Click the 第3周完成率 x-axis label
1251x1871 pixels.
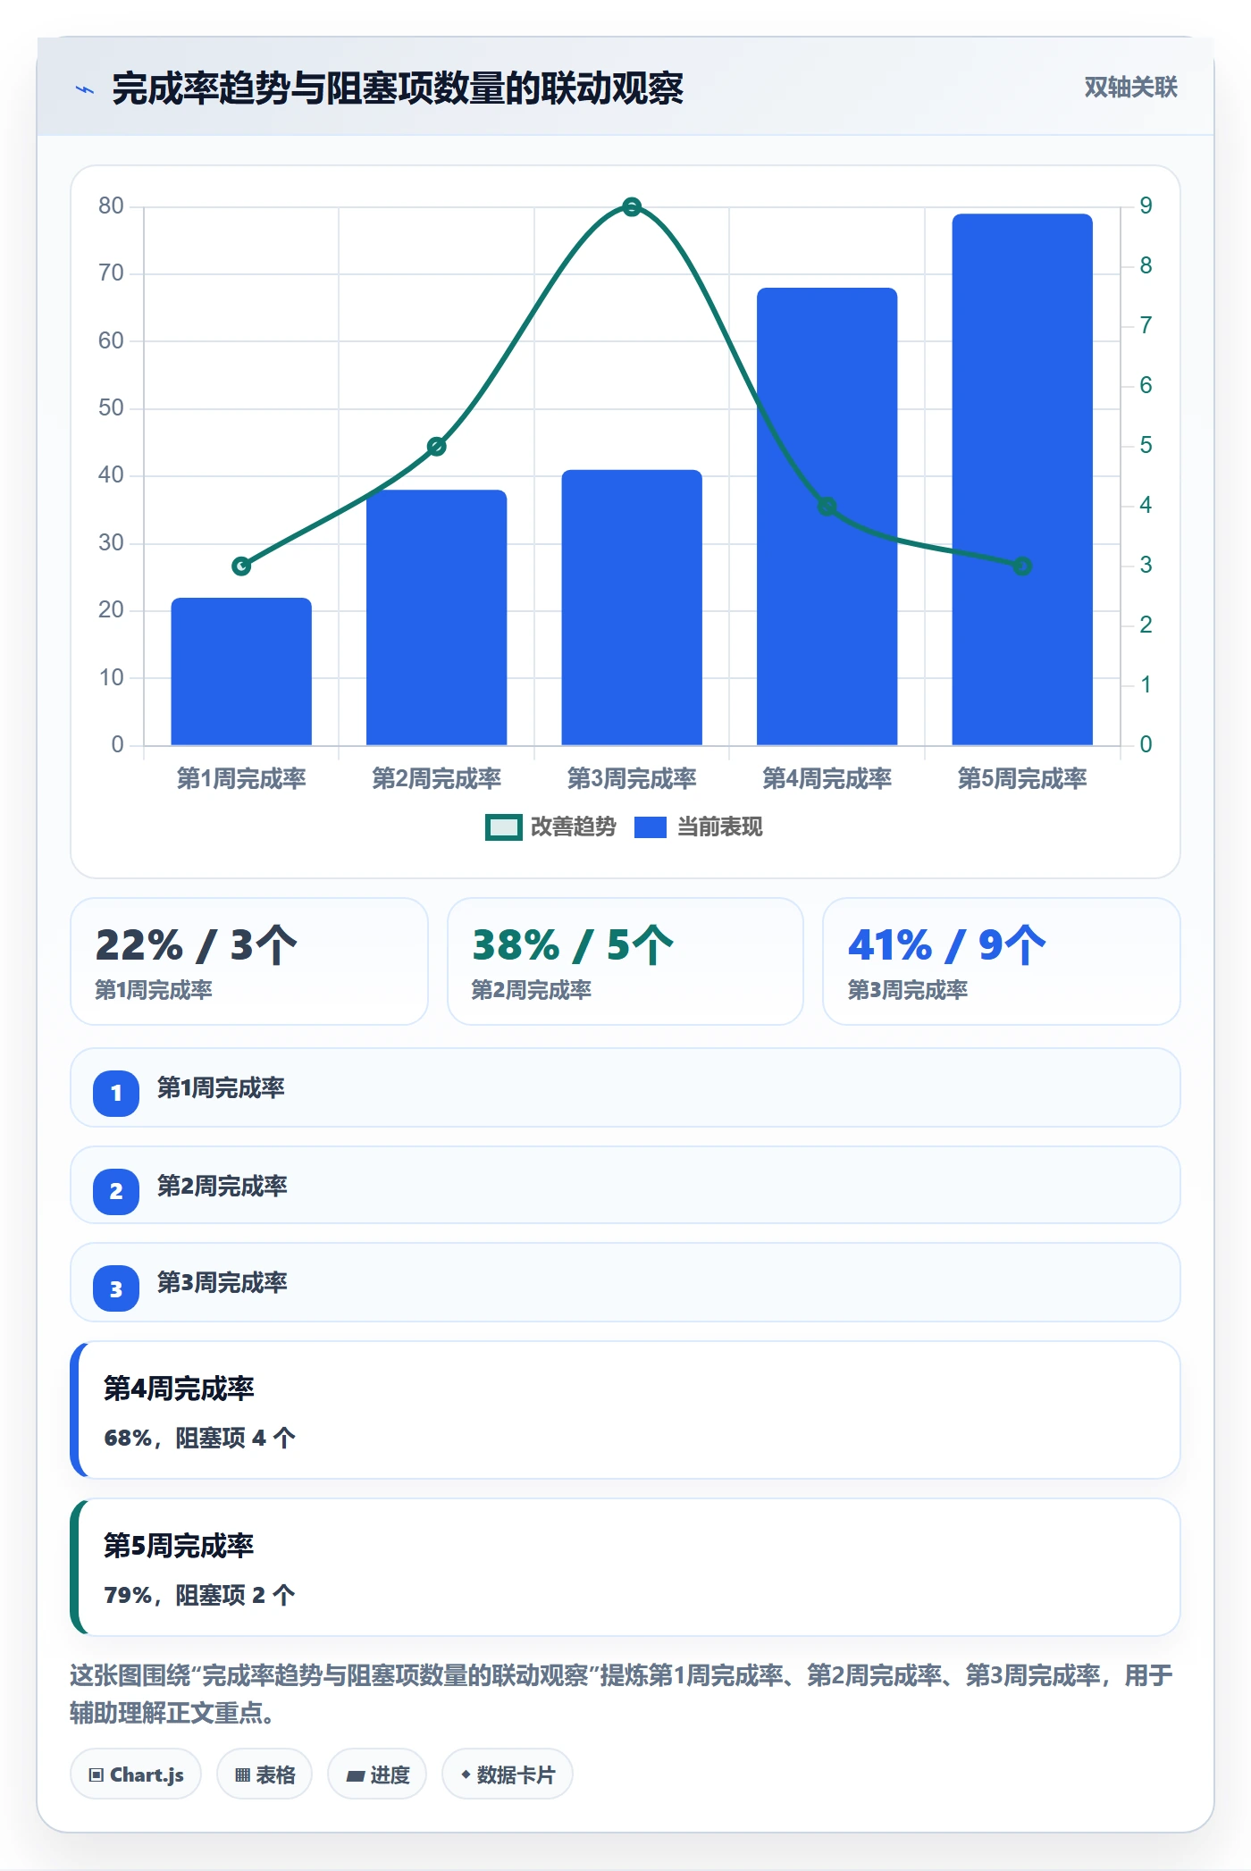point(632,778)
